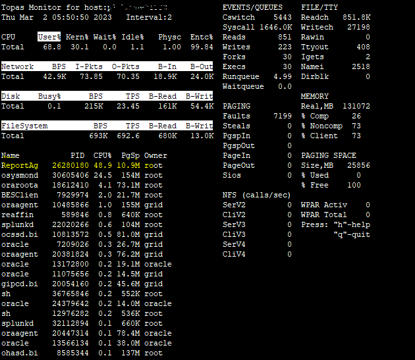Click the NFS (calls/sec) heading
This screenshot has width=415, height=360.
pyautogui.click(x=257, y=195)
